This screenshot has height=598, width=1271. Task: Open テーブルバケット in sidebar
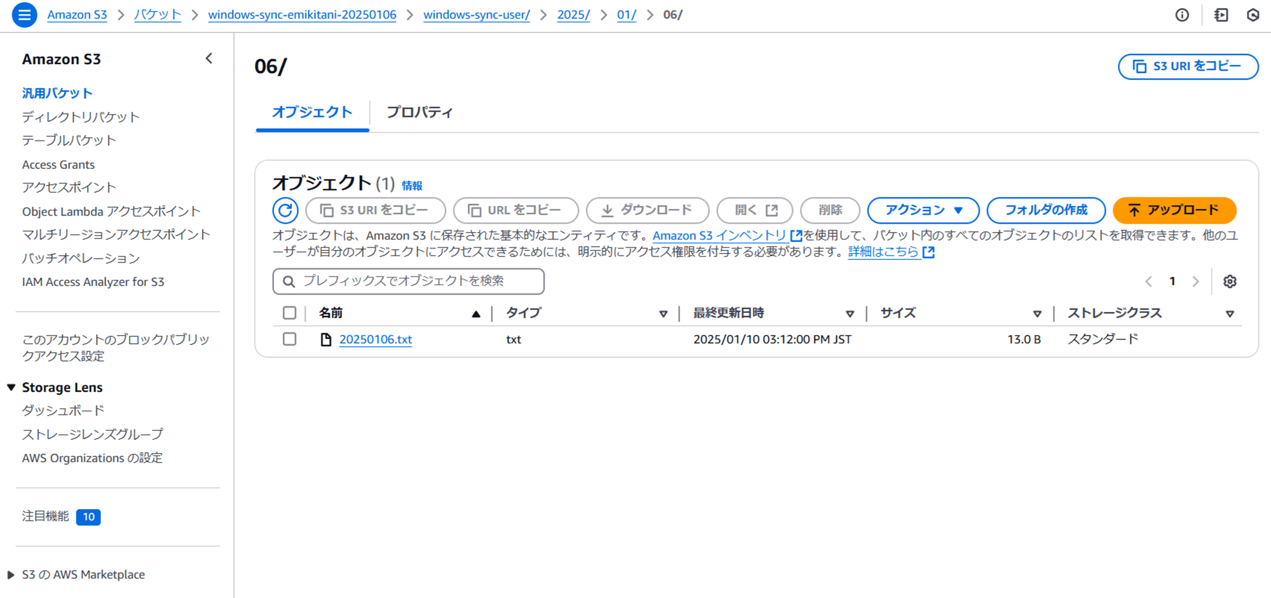(x=69, y=140)
